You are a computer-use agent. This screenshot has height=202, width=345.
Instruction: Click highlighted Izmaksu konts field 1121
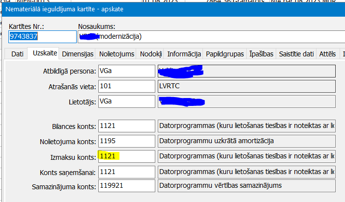point(126,156)
